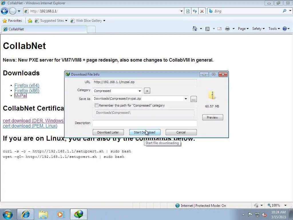Screen dimensions: 293x220
Task: Click the Action Center flag icon
Action: click(x=250, y=215)
